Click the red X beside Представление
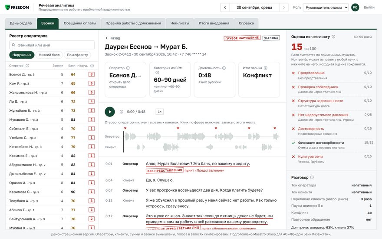382x239 pixels. point(293,73)
